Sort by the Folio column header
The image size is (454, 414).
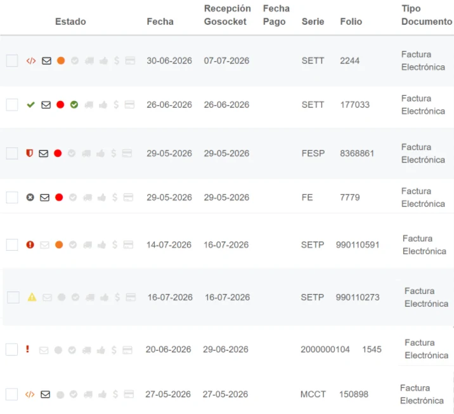(x=351, y=22)
